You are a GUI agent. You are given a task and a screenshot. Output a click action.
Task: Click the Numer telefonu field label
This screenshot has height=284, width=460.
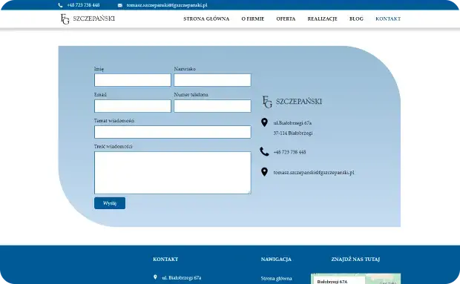click(191, 95)
